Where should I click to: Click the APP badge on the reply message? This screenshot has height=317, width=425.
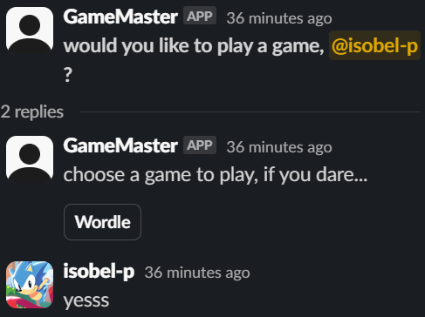click(200, 145)
